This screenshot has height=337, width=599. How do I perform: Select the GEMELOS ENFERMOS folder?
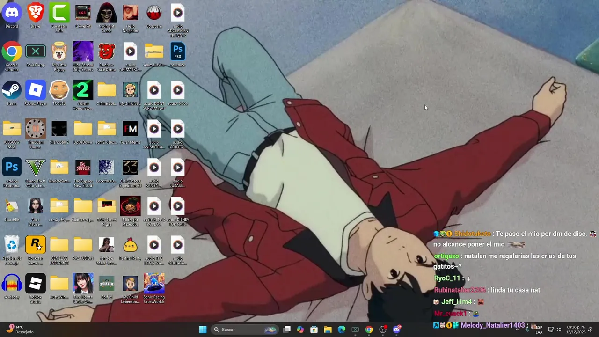(59, 250)
